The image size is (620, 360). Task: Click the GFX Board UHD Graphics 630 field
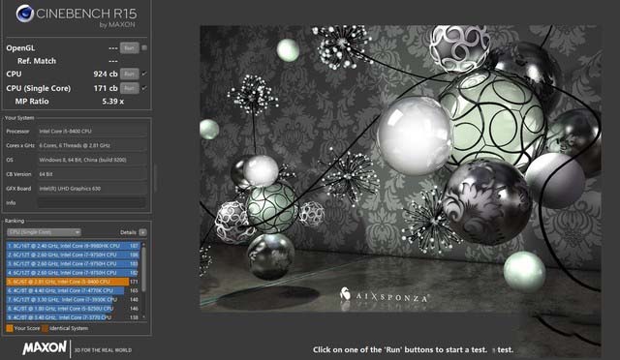pos(92,189)
